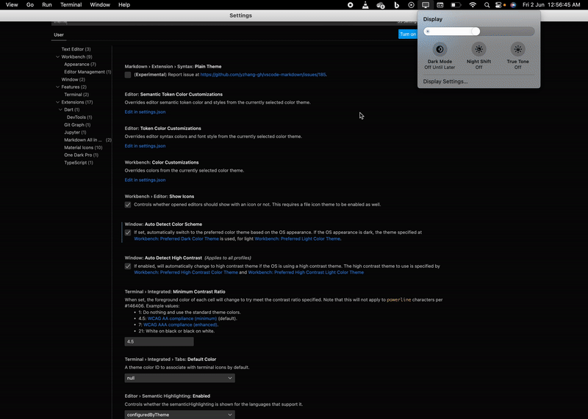Viewport: 588px width, 419px height.
Task: Toggle True Tone in Display panel
Action: click(518, 49)
